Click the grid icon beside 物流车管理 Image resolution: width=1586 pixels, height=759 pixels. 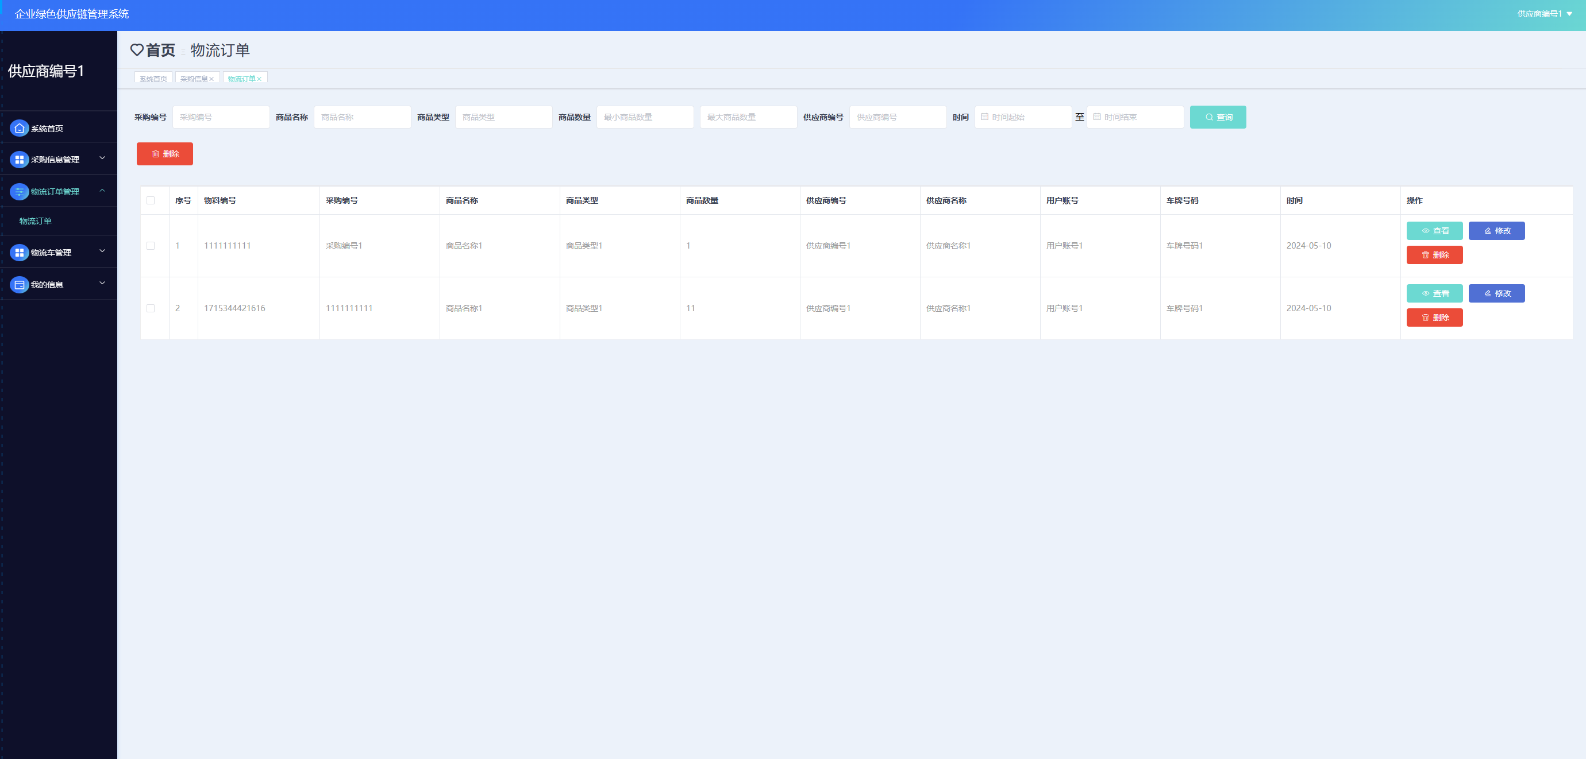point(19,253)
